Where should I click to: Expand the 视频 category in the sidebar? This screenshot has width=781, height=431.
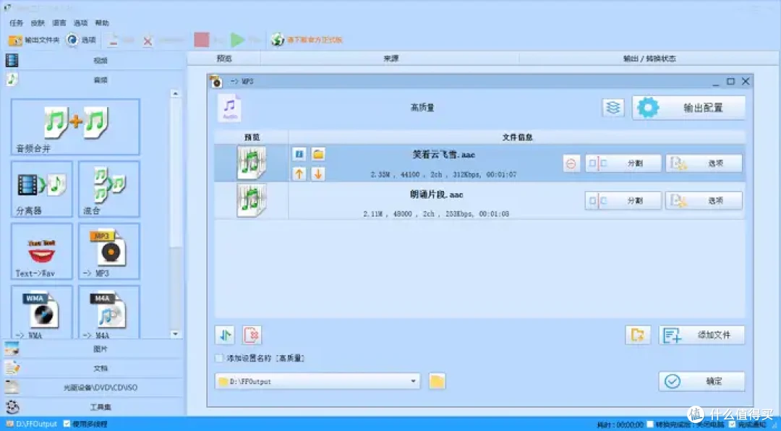[x=93, y=60]
